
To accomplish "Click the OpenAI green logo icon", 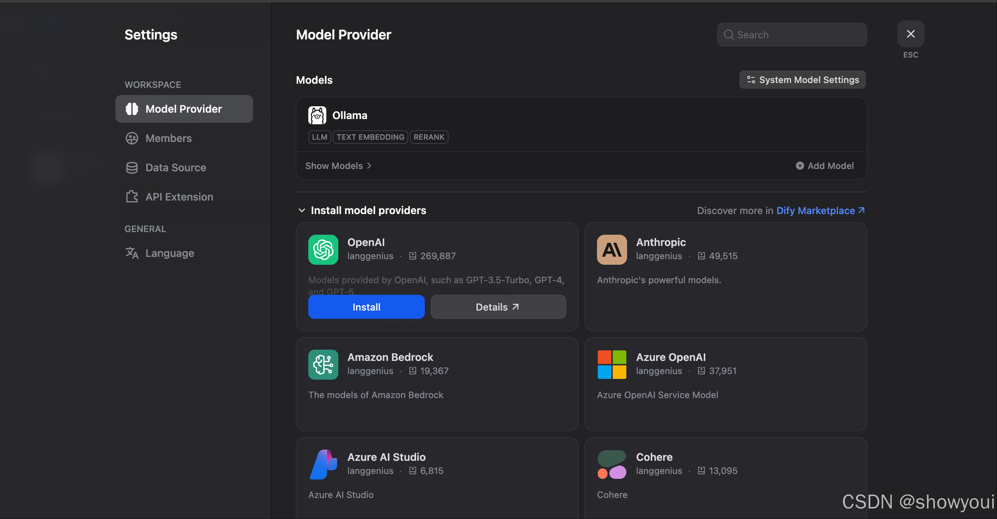I will coord(323,249).
